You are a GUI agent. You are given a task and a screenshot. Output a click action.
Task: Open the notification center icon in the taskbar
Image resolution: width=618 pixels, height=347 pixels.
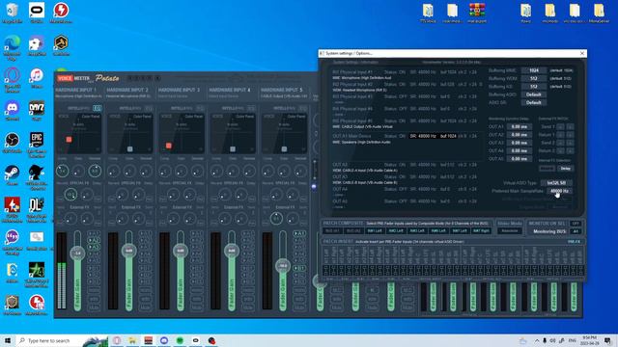pyautogui.click(x=607, y=340)
